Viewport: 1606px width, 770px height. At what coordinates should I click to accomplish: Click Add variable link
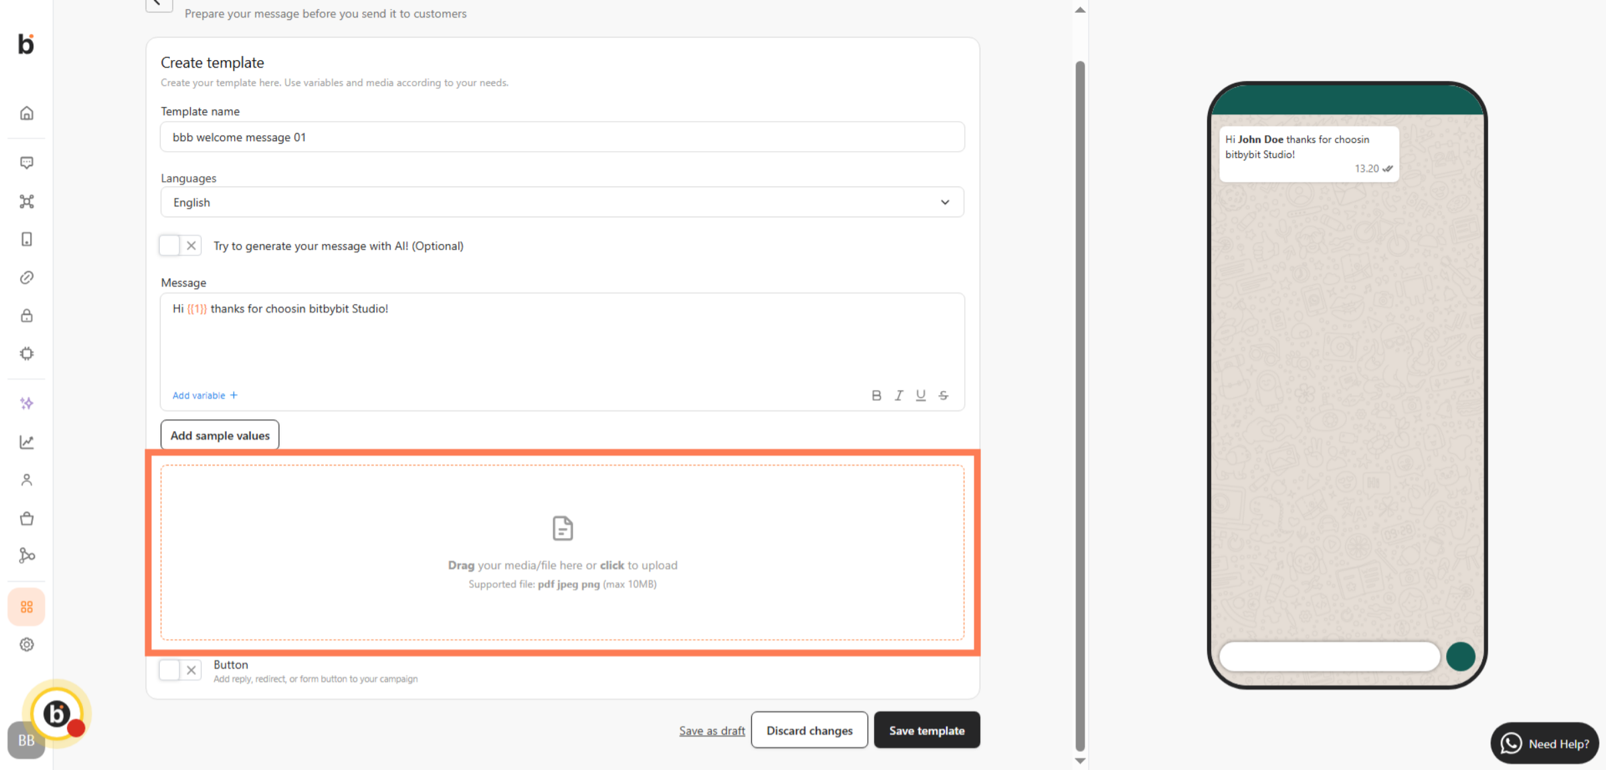coord(205,396)
